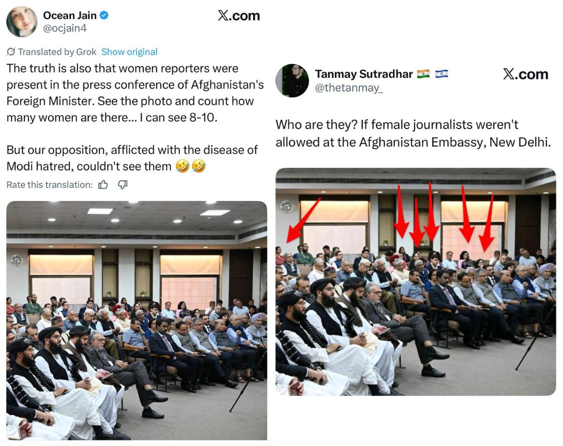Click the blue verified badge beside Ocean Jain
Viewport: 563px width, 446px height.
[x=105, y=15]
